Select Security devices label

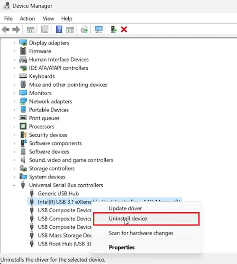(x=48, y=135)
